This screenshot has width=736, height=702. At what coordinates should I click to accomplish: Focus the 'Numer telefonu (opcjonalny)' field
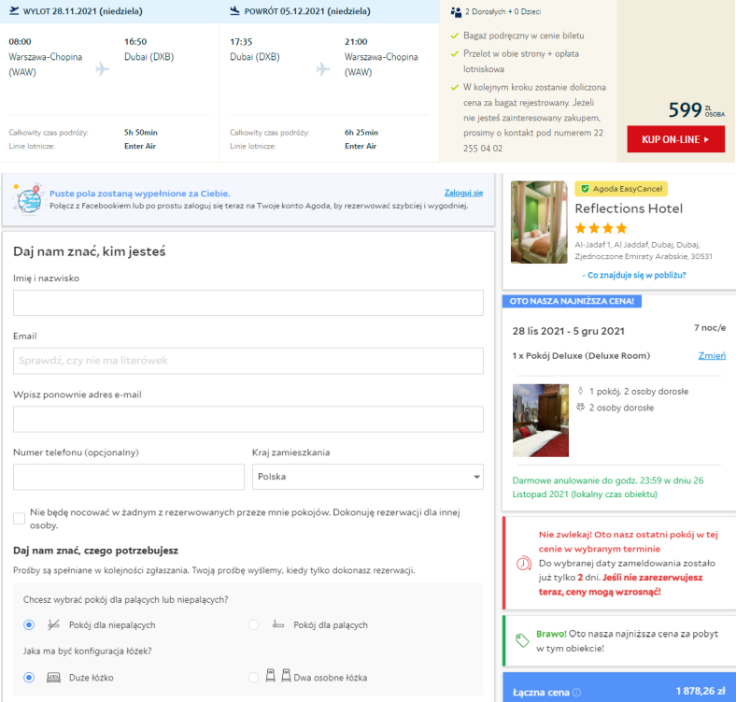point(129,477)
